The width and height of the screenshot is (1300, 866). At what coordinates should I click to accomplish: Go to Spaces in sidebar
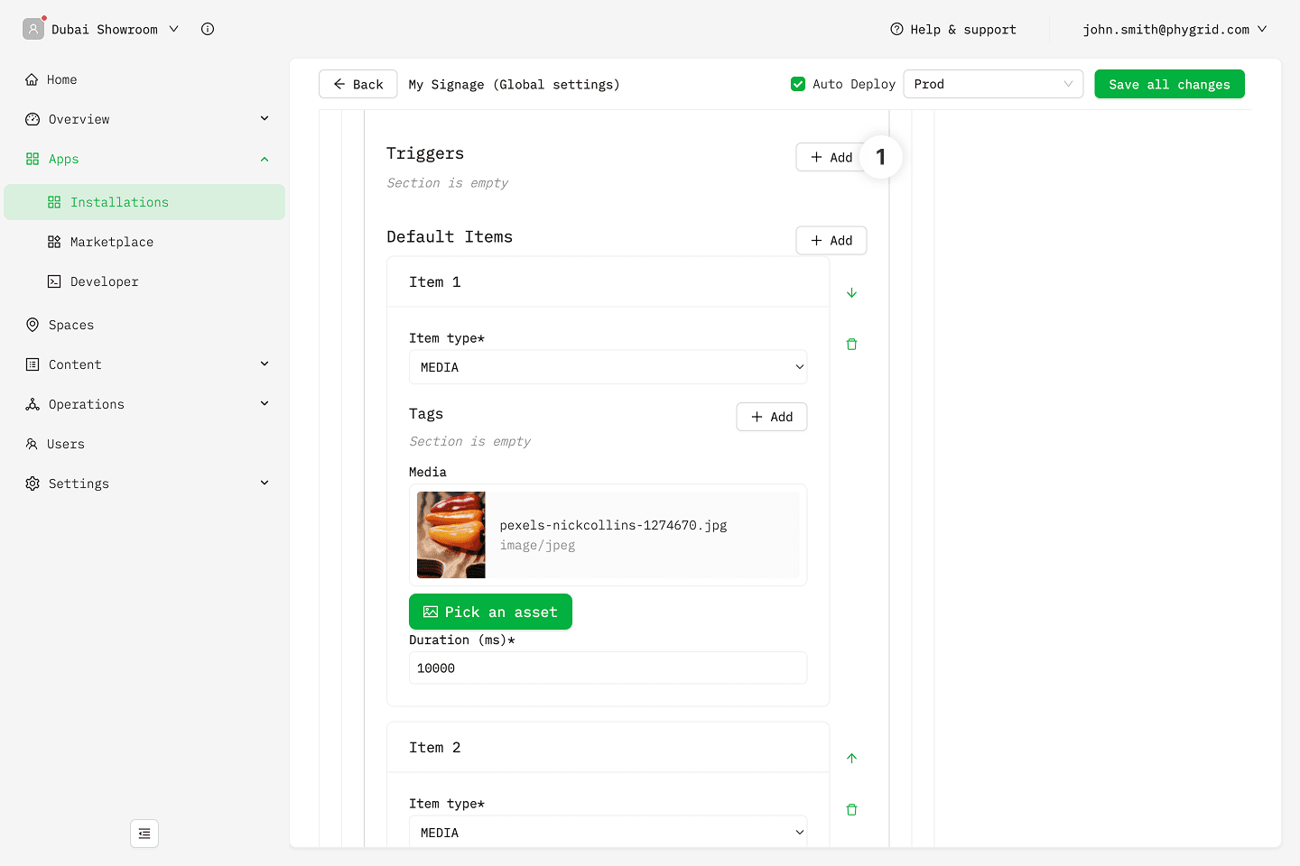(x=71, y=325)
